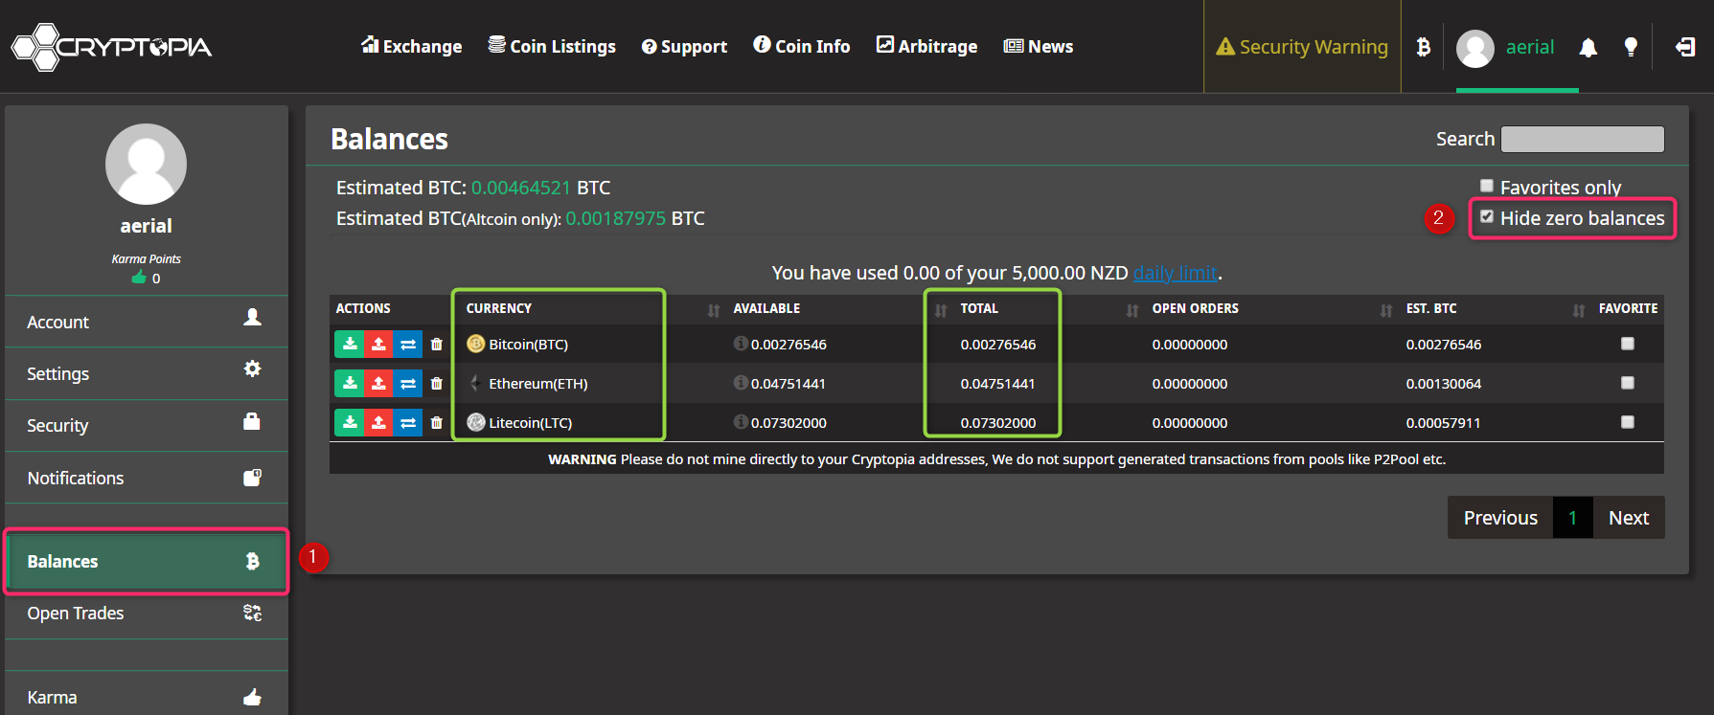This screenshot has width=1714, height=715.
Task: Click red withdraw icon for Ethereum
Action: click(378, 383)
